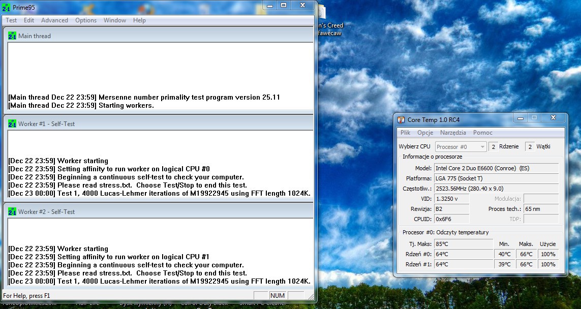
Task: Click the Rdzenie count box in Core Temp
Action: pyautogui.click(x=493, y=147)
